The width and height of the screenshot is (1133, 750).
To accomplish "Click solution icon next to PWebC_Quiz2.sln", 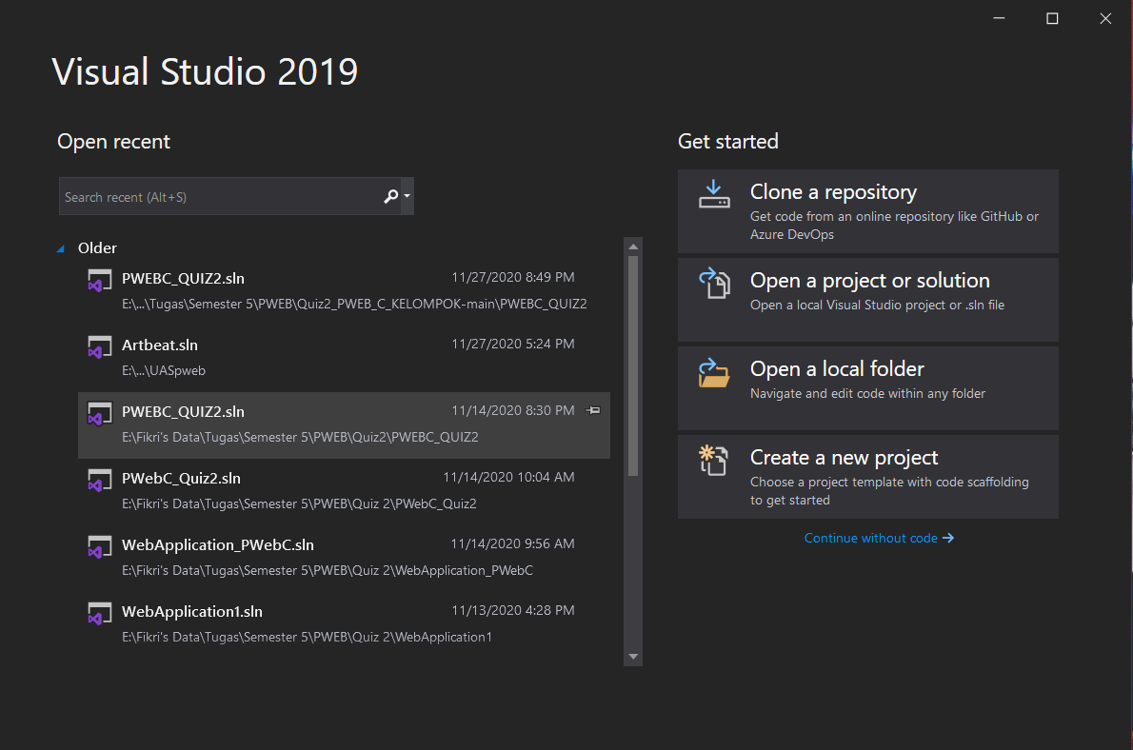I will (x=99, y=480).
